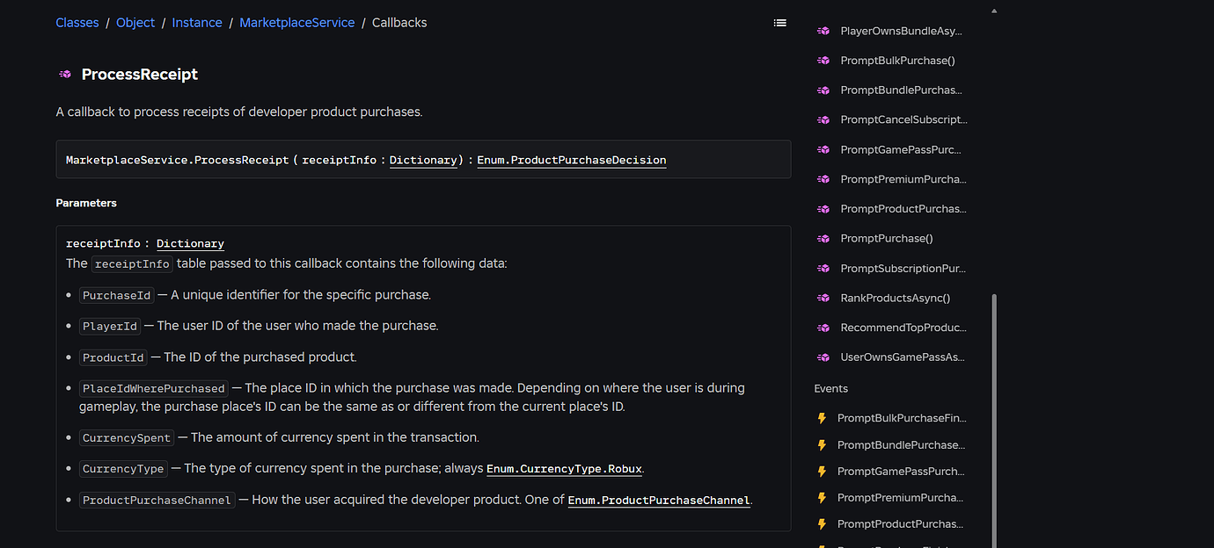
Task: Click the sidebar scrollbar thumb
Action: point(995,420)
